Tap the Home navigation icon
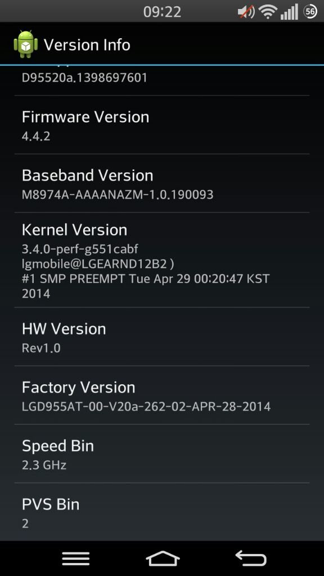Image resolution: width=324 pixels, height=576 pixels. [163, 559]
